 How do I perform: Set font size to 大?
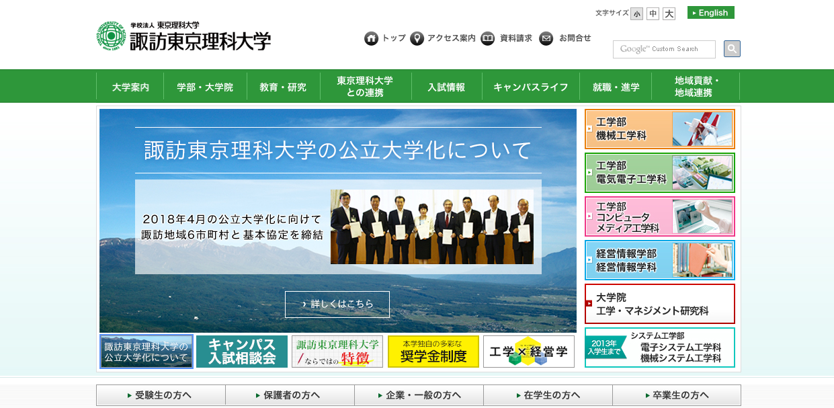coord(669,13)
